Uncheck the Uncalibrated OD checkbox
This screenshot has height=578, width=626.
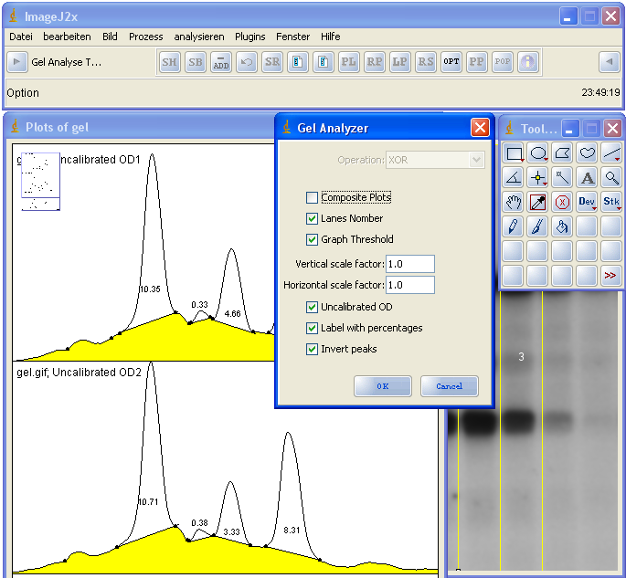pyautogui.click(x=312, y=307)
